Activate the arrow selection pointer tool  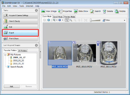click(67, 20)
